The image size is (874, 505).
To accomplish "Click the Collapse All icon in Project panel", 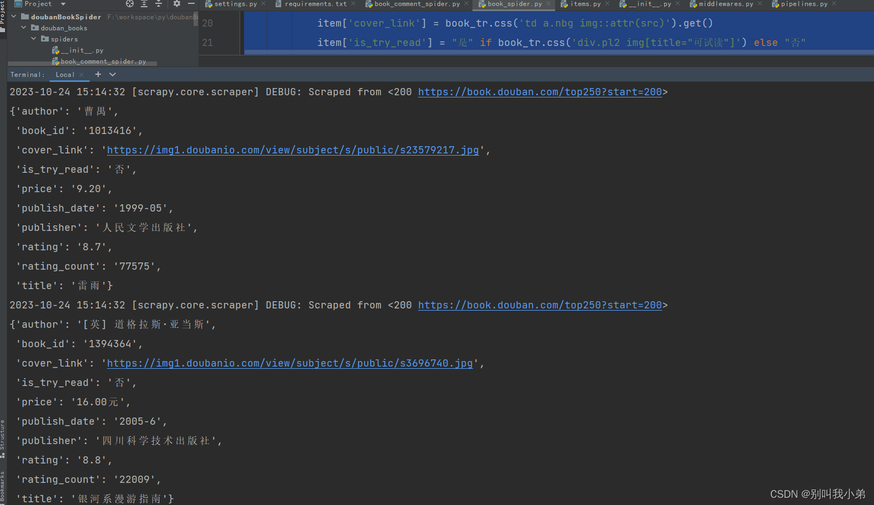I will click(159, 3).
